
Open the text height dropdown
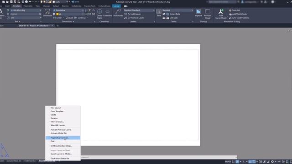click(26, 18)
